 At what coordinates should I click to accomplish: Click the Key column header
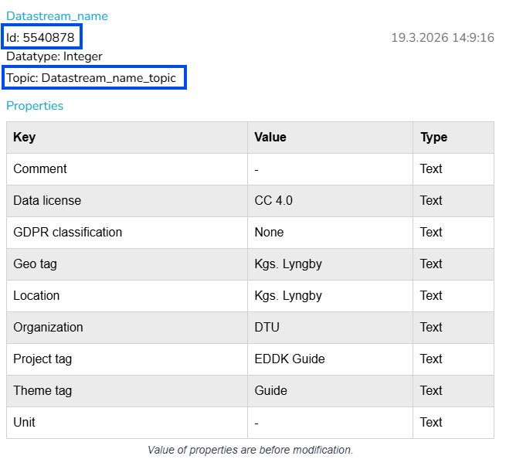click(x=25, y=137)
